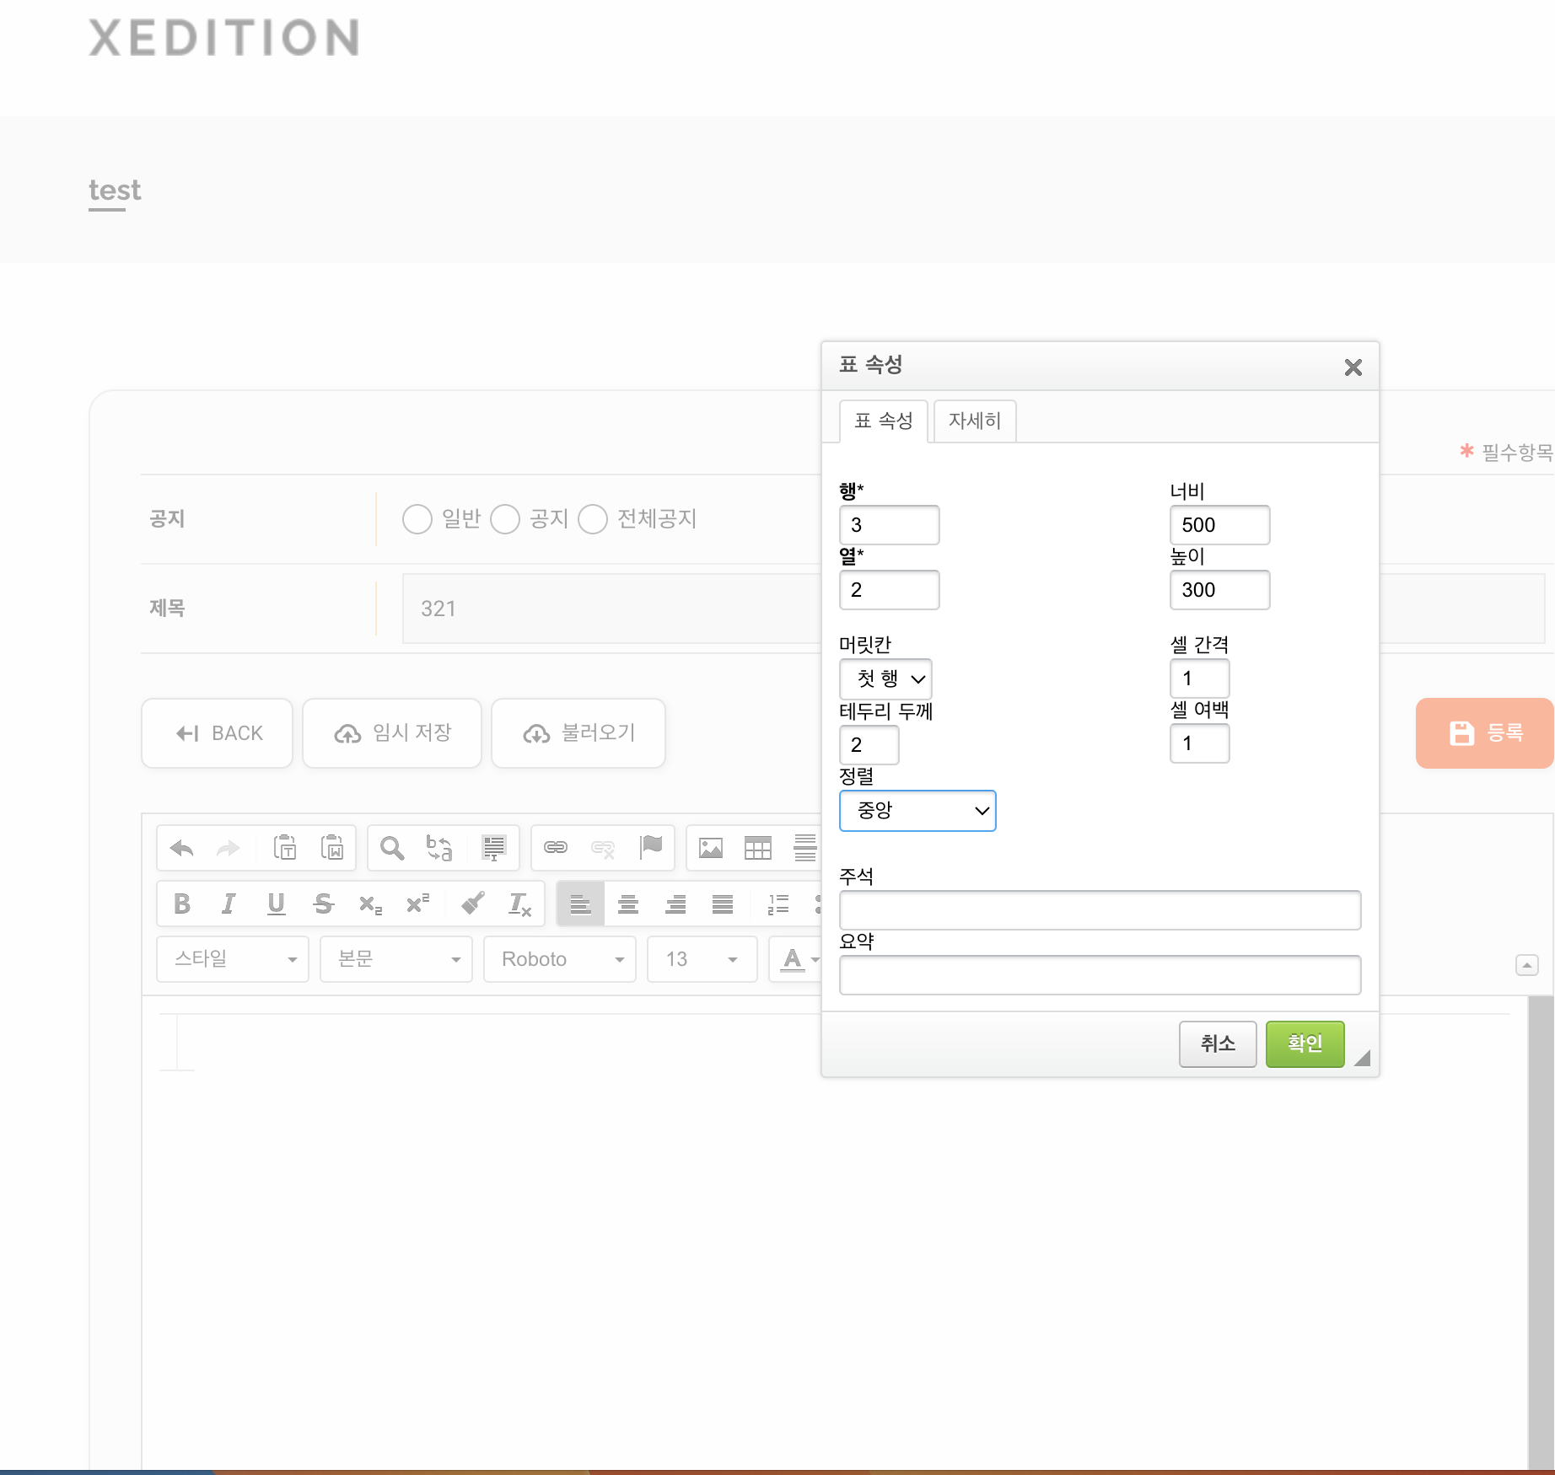1555x1475 pixels.
Task: Click the BACK button
Action: click(218, 733)
